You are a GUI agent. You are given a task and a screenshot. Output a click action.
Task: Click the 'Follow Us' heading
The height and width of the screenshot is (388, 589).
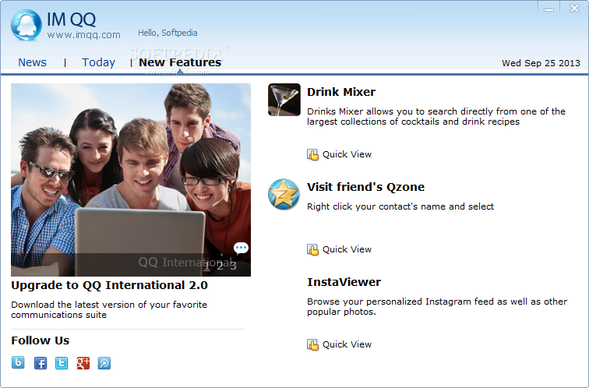tap(41, 340)
